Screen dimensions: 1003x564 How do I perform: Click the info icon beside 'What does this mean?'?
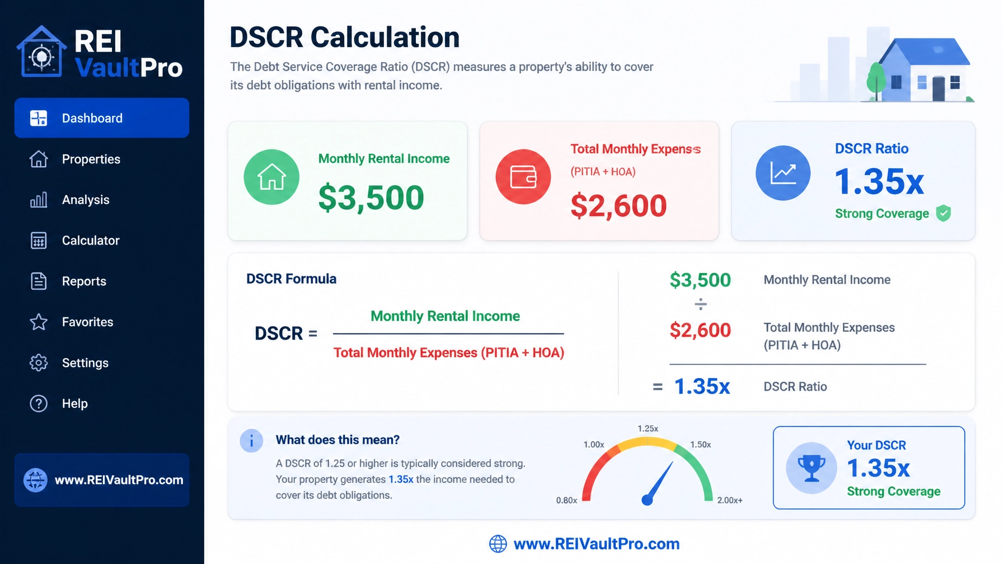pos(251,441)
